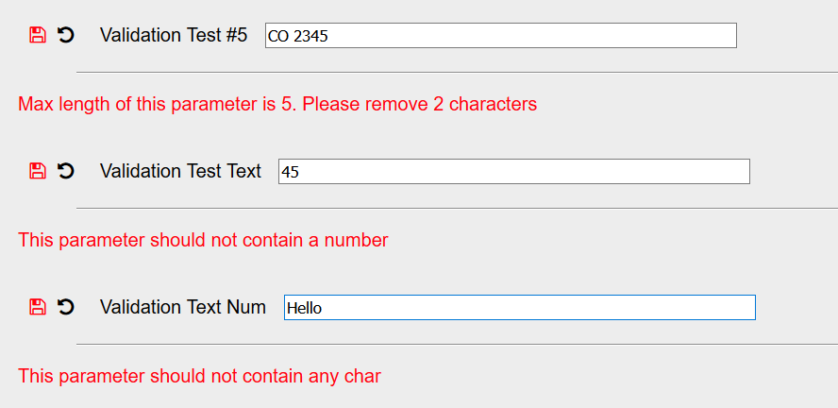
Task: Click the text box containing 45
Action: click(513, 172)
